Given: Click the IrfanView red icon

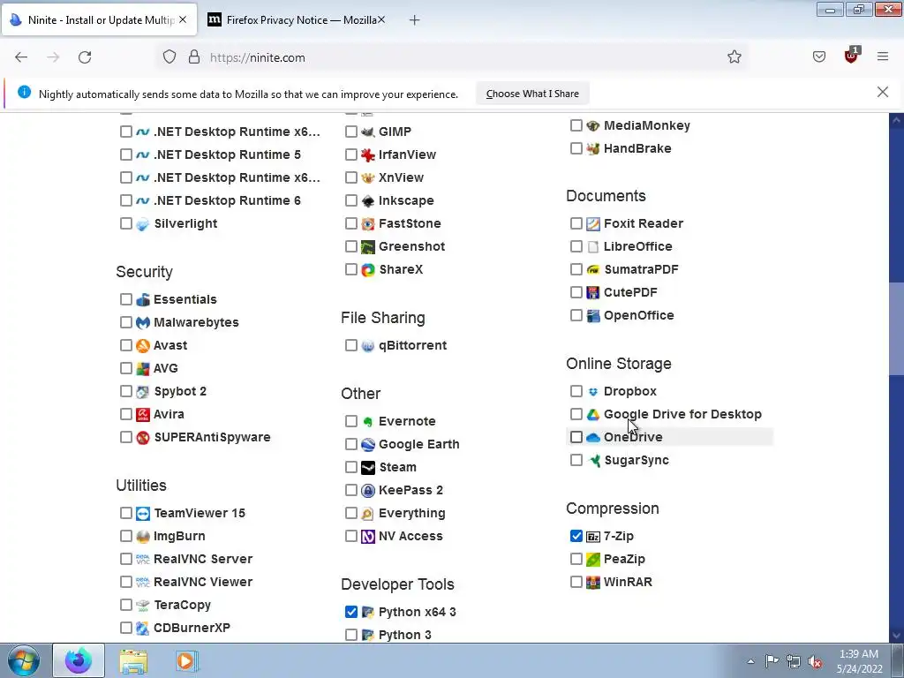Looking at the screenshot, I should (x=368, y=155).
